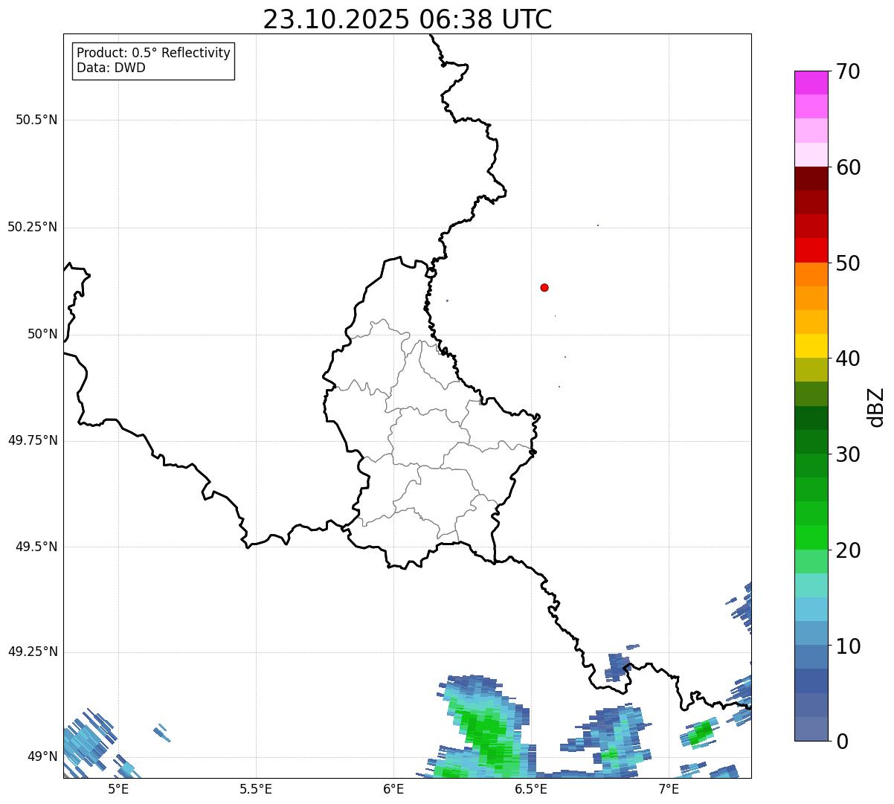
Task: Click the 49°N latitude label
Action: (42, 757)
